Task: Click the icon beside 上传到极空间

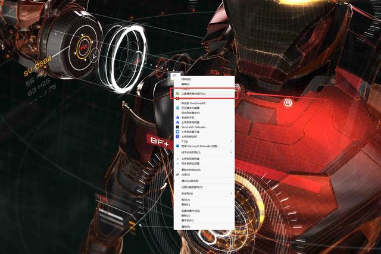Action: (x=177, y=136)
